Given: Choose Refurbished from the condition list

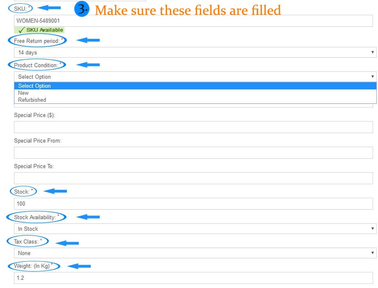Looking at the screenshot, I should (x=32, y=100).
